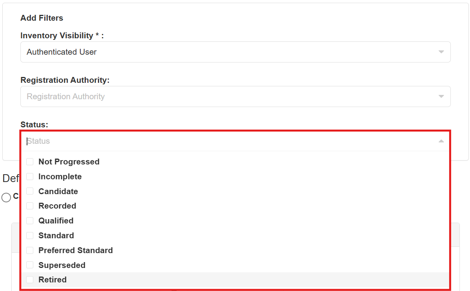Select the radio button below the filters
Screen dimensions: 470x291
point(6,198)
